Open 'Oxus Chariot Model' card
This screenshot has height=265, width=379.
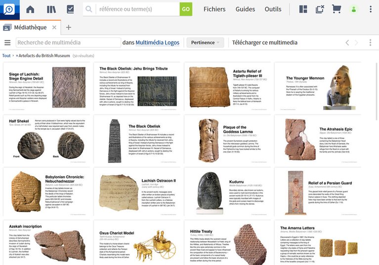[137, 243]
